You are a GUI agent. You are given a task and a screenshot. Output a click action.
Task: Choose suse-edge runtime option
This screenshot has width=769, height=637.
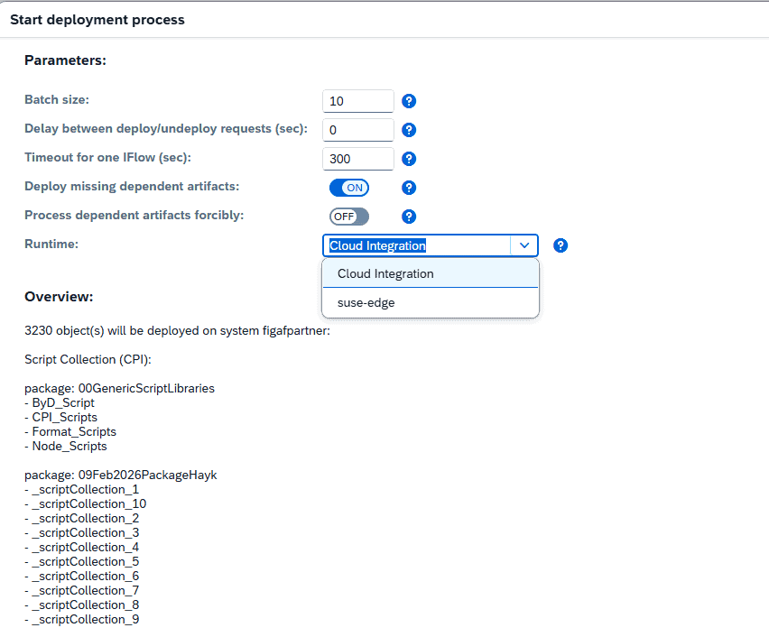coord(431,302)
